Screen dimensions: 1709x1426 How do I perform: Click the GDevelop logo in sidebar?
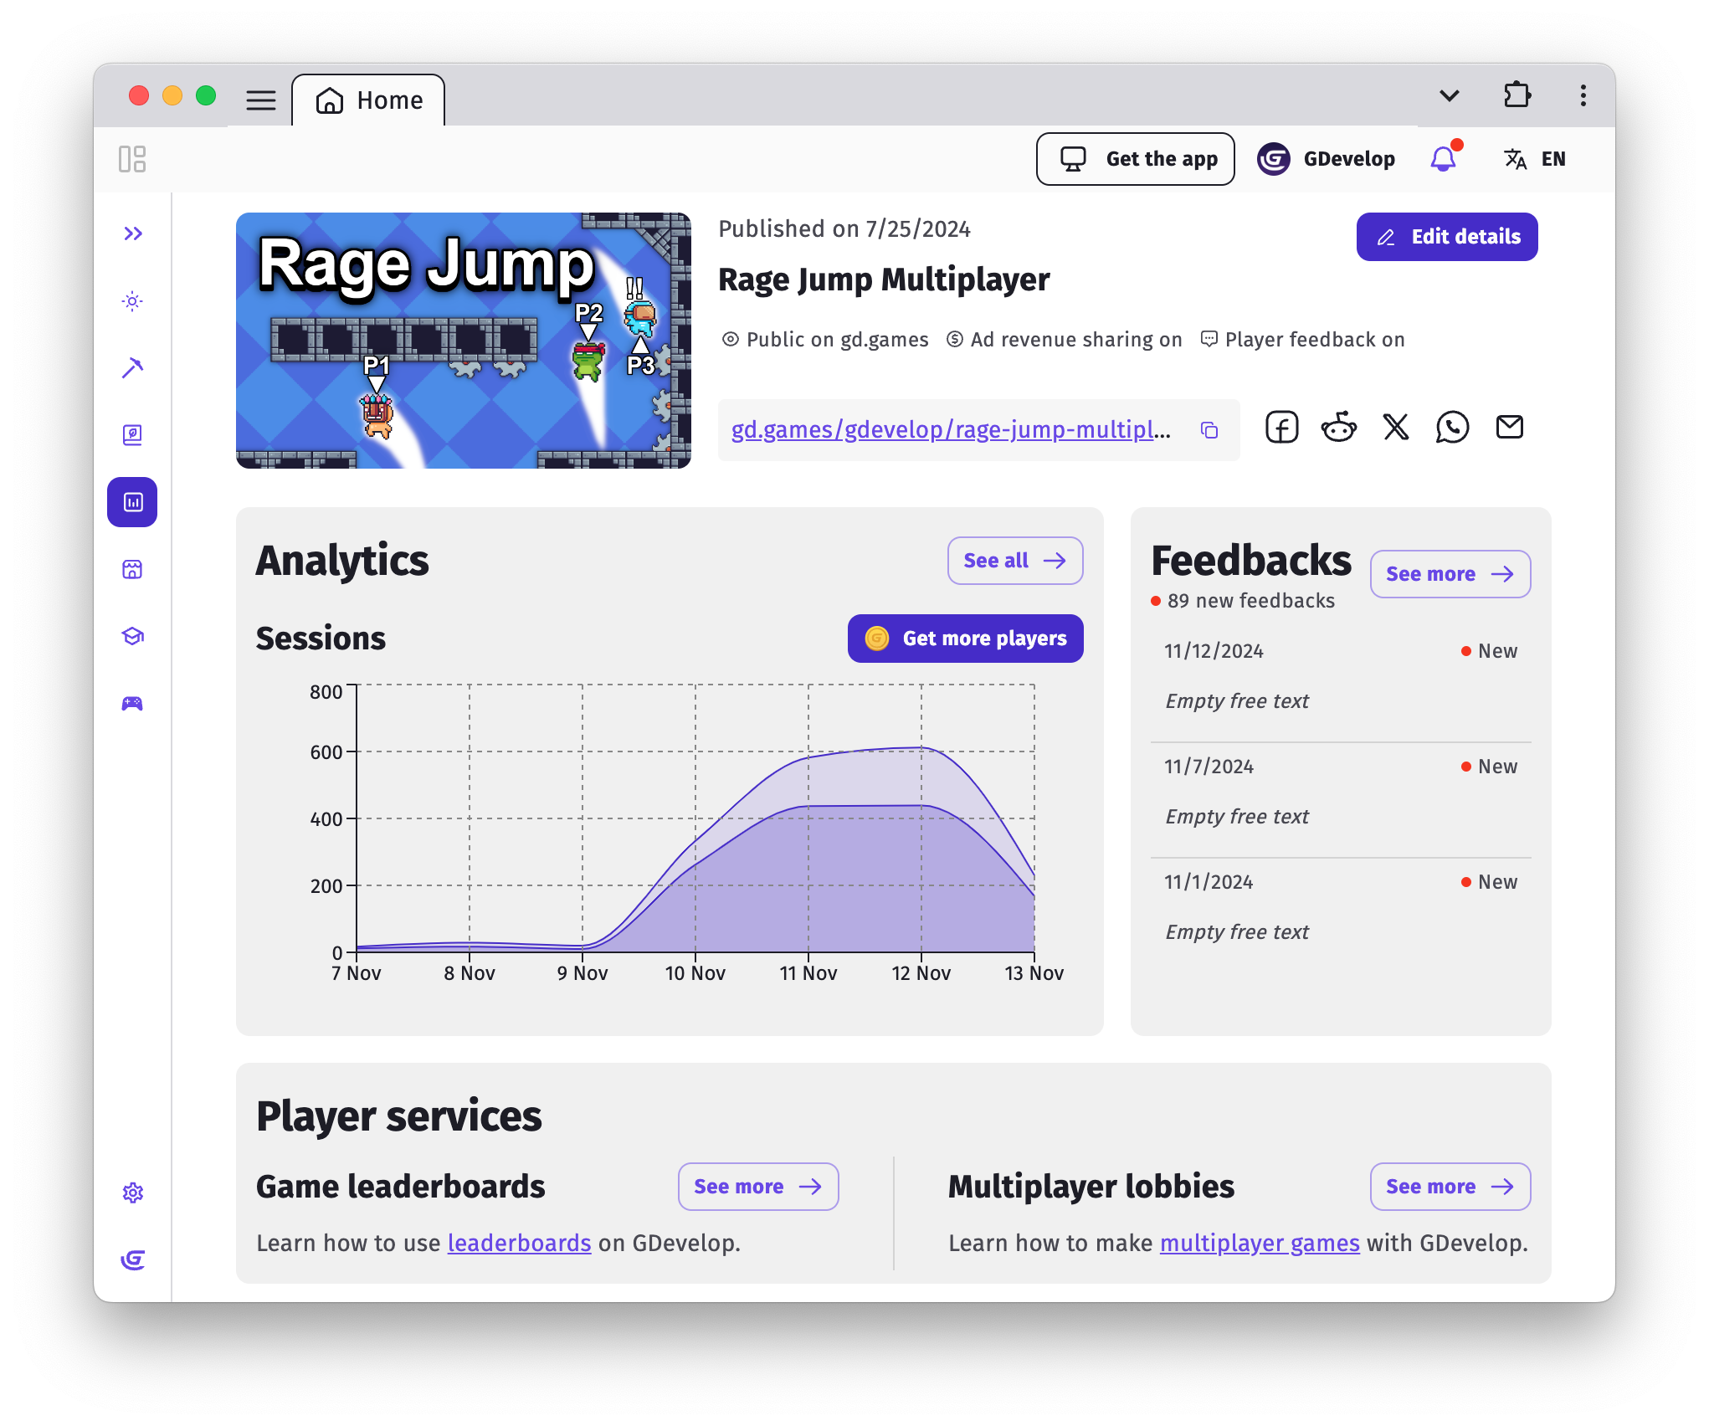[132, 1259]
